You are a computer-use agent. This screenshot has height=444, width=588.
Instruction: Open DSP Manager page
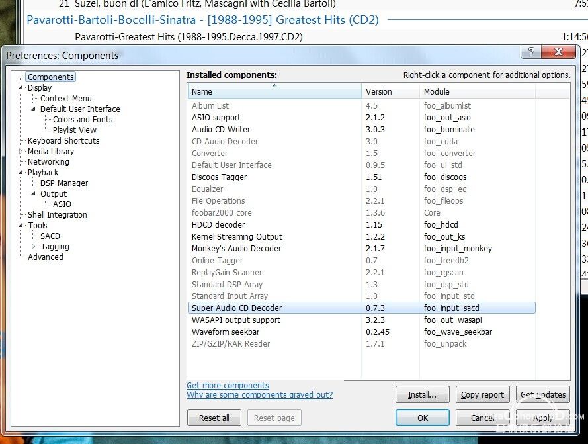coord(64,183)
